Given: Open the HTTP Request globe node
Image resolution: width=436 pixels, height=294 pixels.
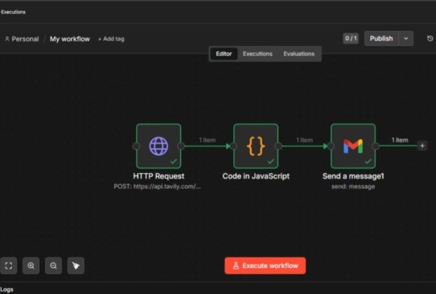Looking at the screenshot, I should 159,146.
